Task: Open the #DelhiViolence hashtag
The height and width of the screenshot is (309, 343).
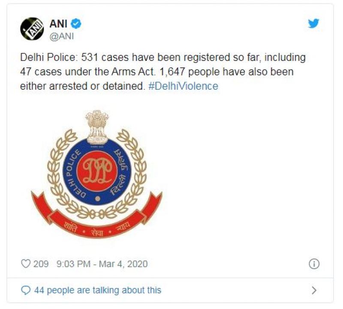Action: tap(183, 86)
